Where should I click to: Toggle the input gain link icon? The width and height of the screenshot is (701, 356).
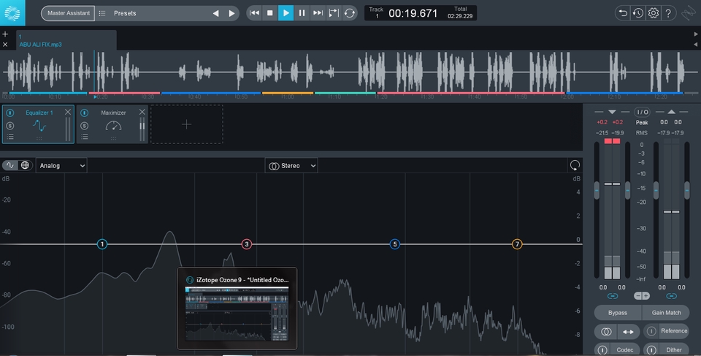pyautogui.click(x=613, y=296)
